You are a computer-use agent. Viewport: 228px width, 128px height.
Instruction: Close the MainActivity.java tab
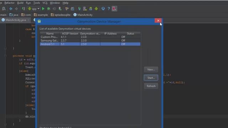click(28, 20)
